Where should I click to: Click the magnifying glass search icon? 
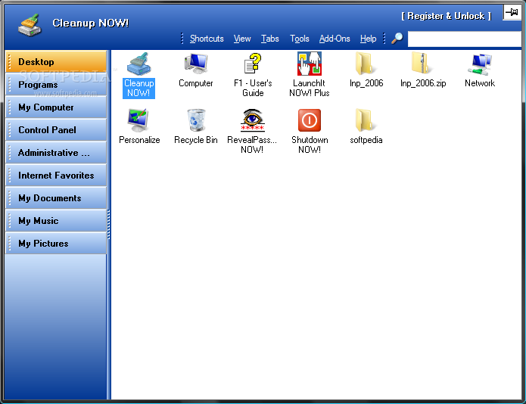click(397, 39)
